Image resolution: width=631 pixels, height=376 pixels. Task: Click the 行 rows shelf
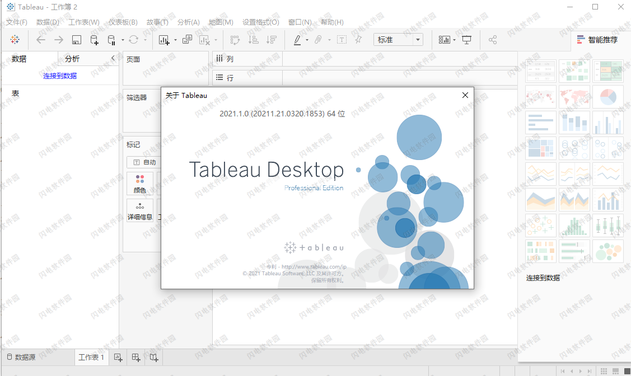coord(364,78)
